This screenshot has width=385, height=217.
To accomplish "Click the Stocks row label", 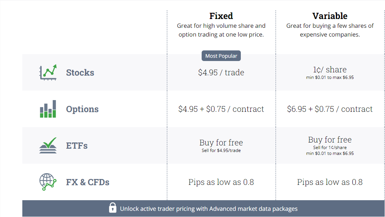I will point(80,73).
